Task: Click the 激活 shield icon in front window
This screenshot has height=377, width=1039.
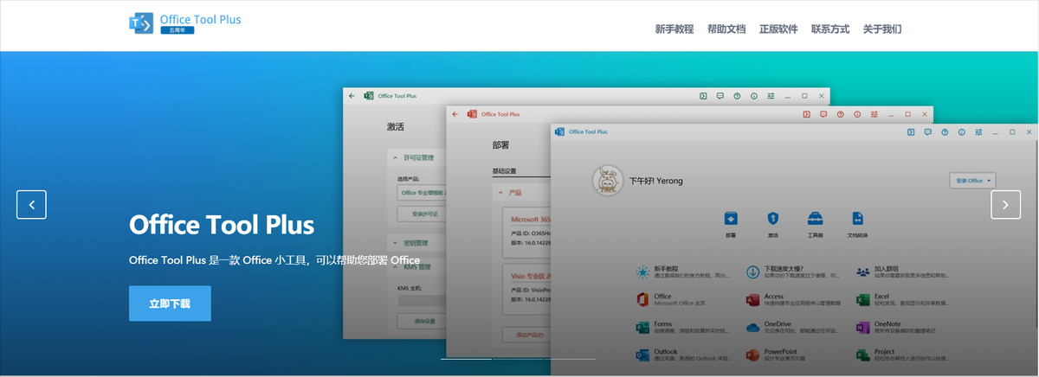Action: 772,218
